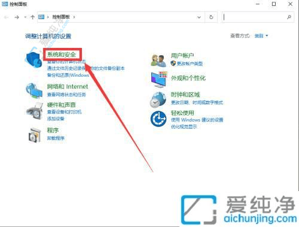Open 硬件和声音 category
This screenshot has width=299, height=227.
coord(62,105)
